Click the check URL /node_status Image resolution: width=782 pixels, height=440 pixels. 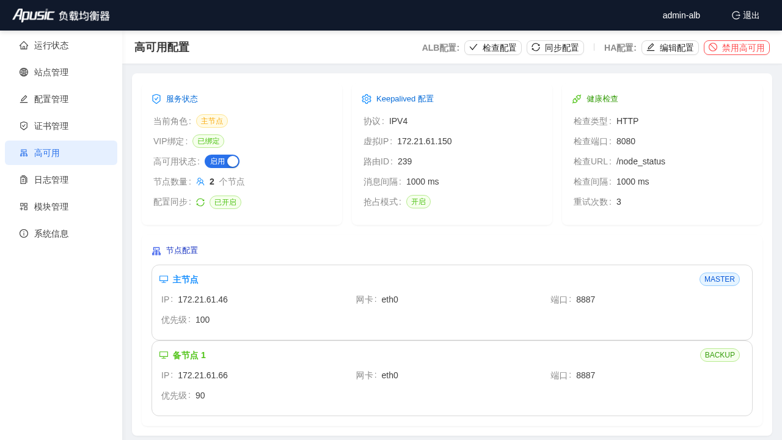(641, 161)
